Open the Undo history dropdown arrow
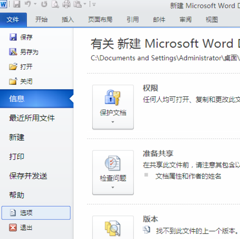 pyautogui.click(x=36, y=4)
